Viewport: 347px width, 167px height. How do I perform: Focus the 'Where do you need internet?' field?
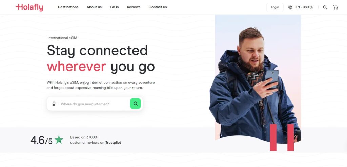tap(94, 104)
